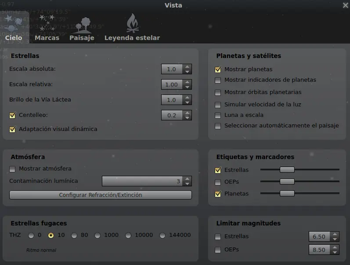This screenshot has width=350, height=265.
Task: Select THZ 80 radio button
Action: pos(74,235)
